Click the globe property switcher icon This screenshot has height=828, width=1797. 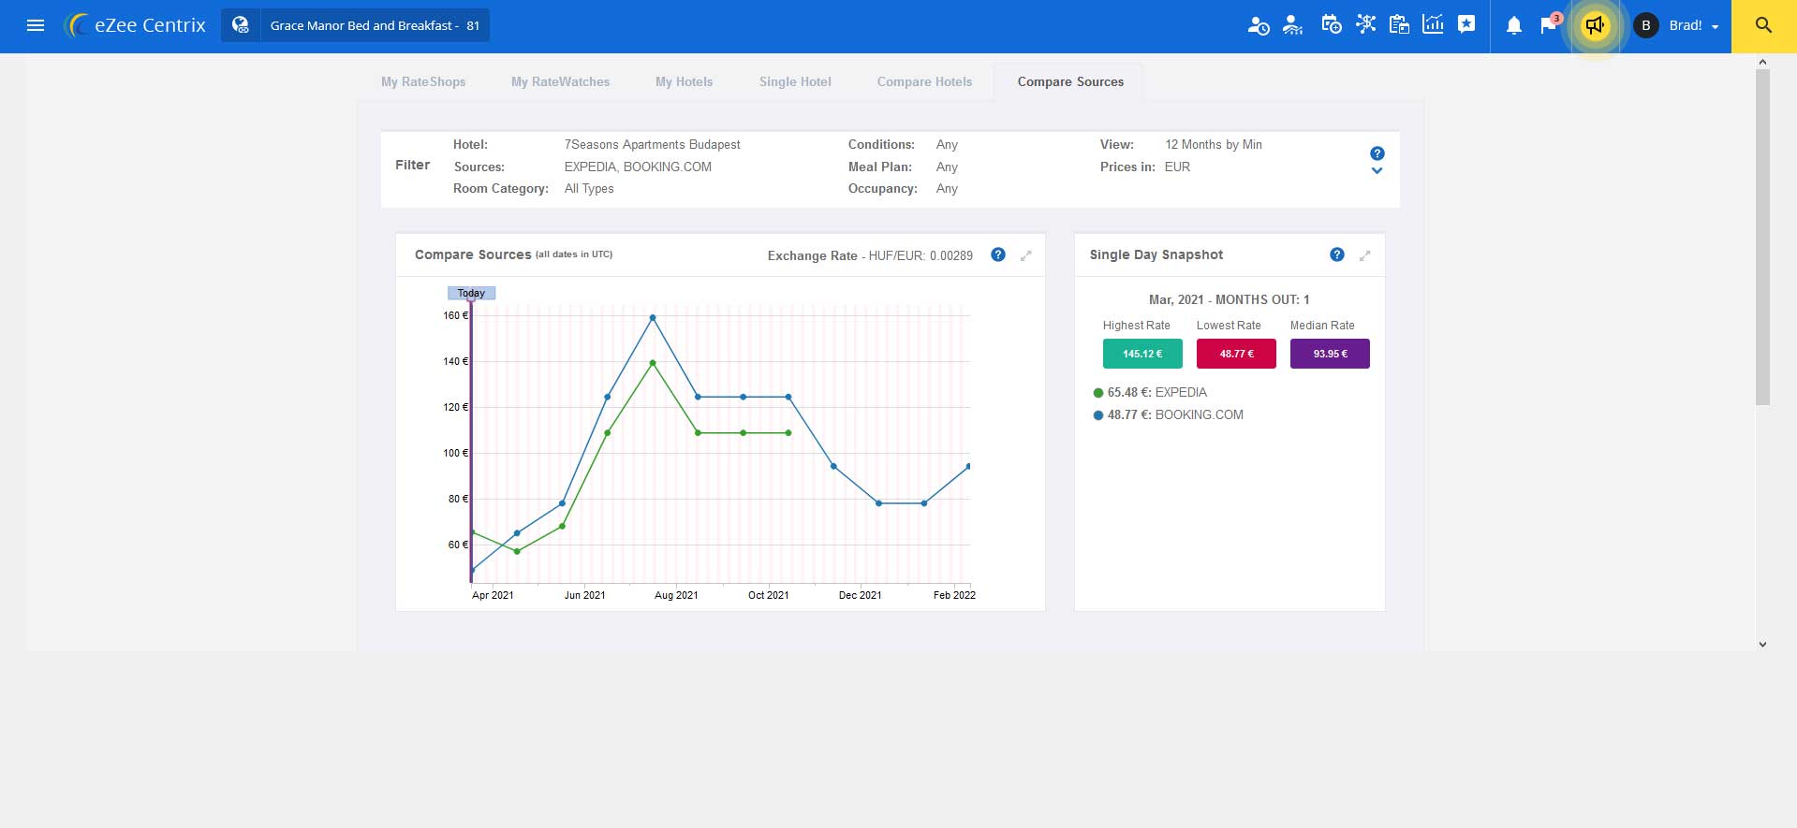241,25
